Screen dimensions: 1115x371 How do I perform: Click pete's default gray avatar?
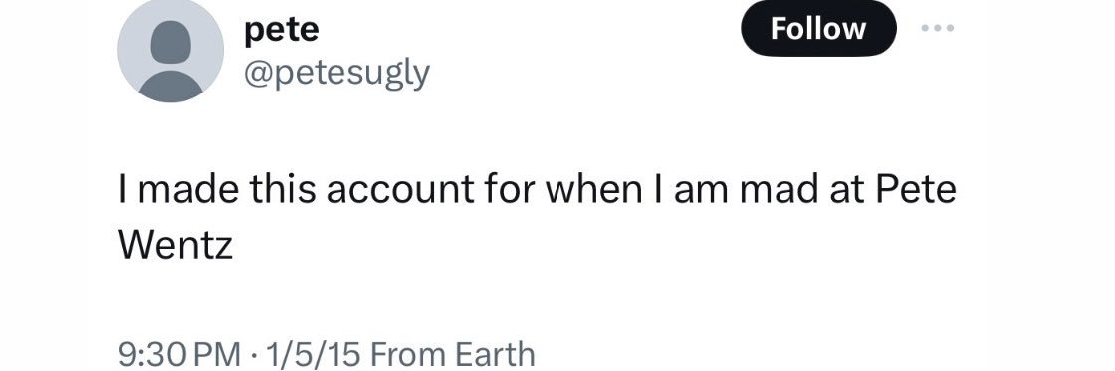tap(170, 50)
